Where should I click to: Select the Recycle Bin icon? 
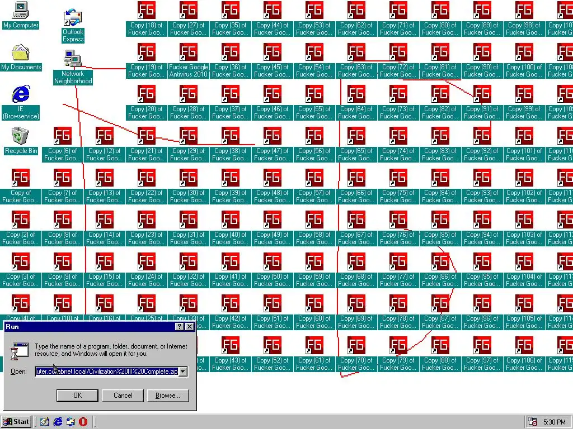(x=21, y=141)
